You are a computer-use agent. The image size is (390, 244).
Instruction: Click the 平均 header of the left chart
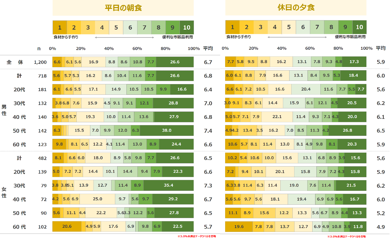pos(208,48)
